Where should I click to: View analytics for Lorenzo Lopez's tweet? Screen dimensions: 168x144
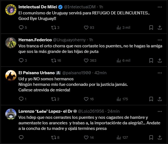119,137
